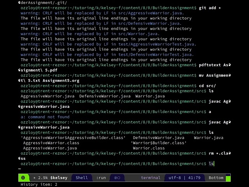249x187 pixels.
Task: Click the 'a: command not found' error line
Action: pyautogui.click(x=45, y=117)
